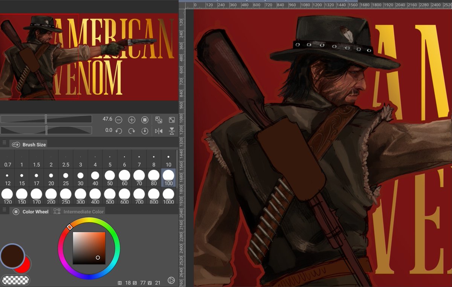Choose brush size preset 17
The width and height of the screenshot is (452, 287).
tap(37, 178)
